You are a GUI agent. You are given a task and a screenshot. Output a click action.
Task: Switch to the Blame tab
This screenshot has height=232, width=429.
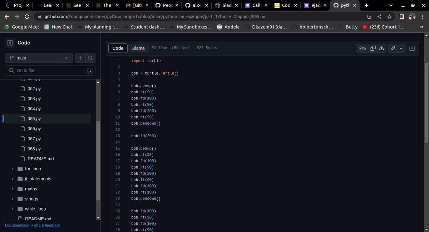pyautogui.click(x=138, y=48)
